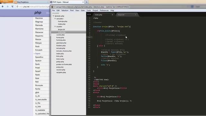Click the Sublime Text title bar icon

(52, 7)
